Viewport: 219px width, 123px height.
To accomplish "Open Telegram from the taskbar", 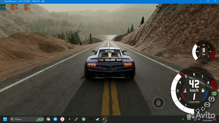I will 55,119.
